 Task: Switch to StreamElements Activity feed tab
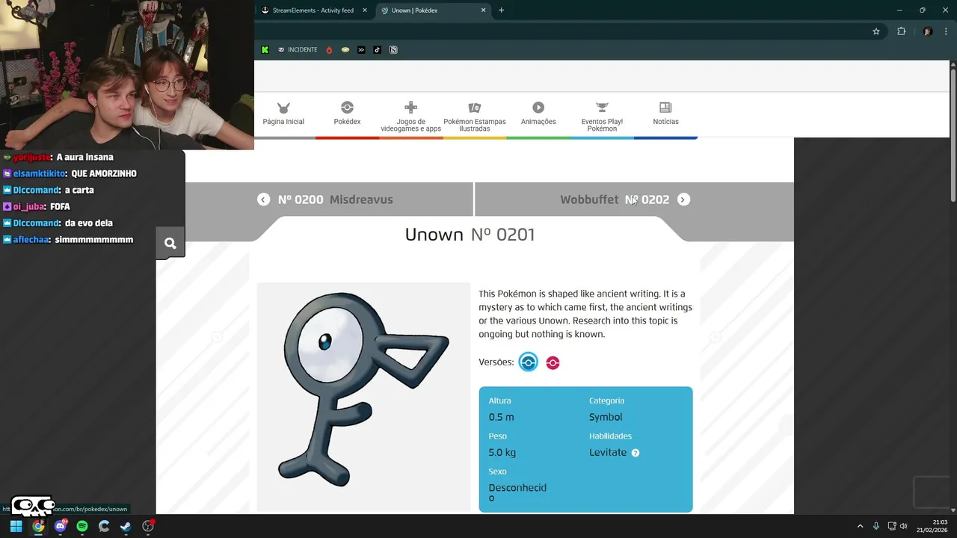314,10
